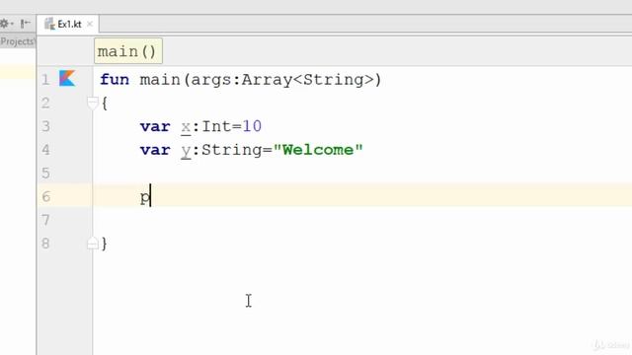Viewport: 632px width, 355px height.
Task: Click the fold end marker on line 8
Action: (x=92, y=243)
